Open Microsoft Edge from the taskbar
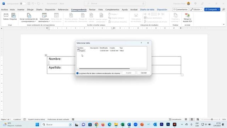 (110, 124)
